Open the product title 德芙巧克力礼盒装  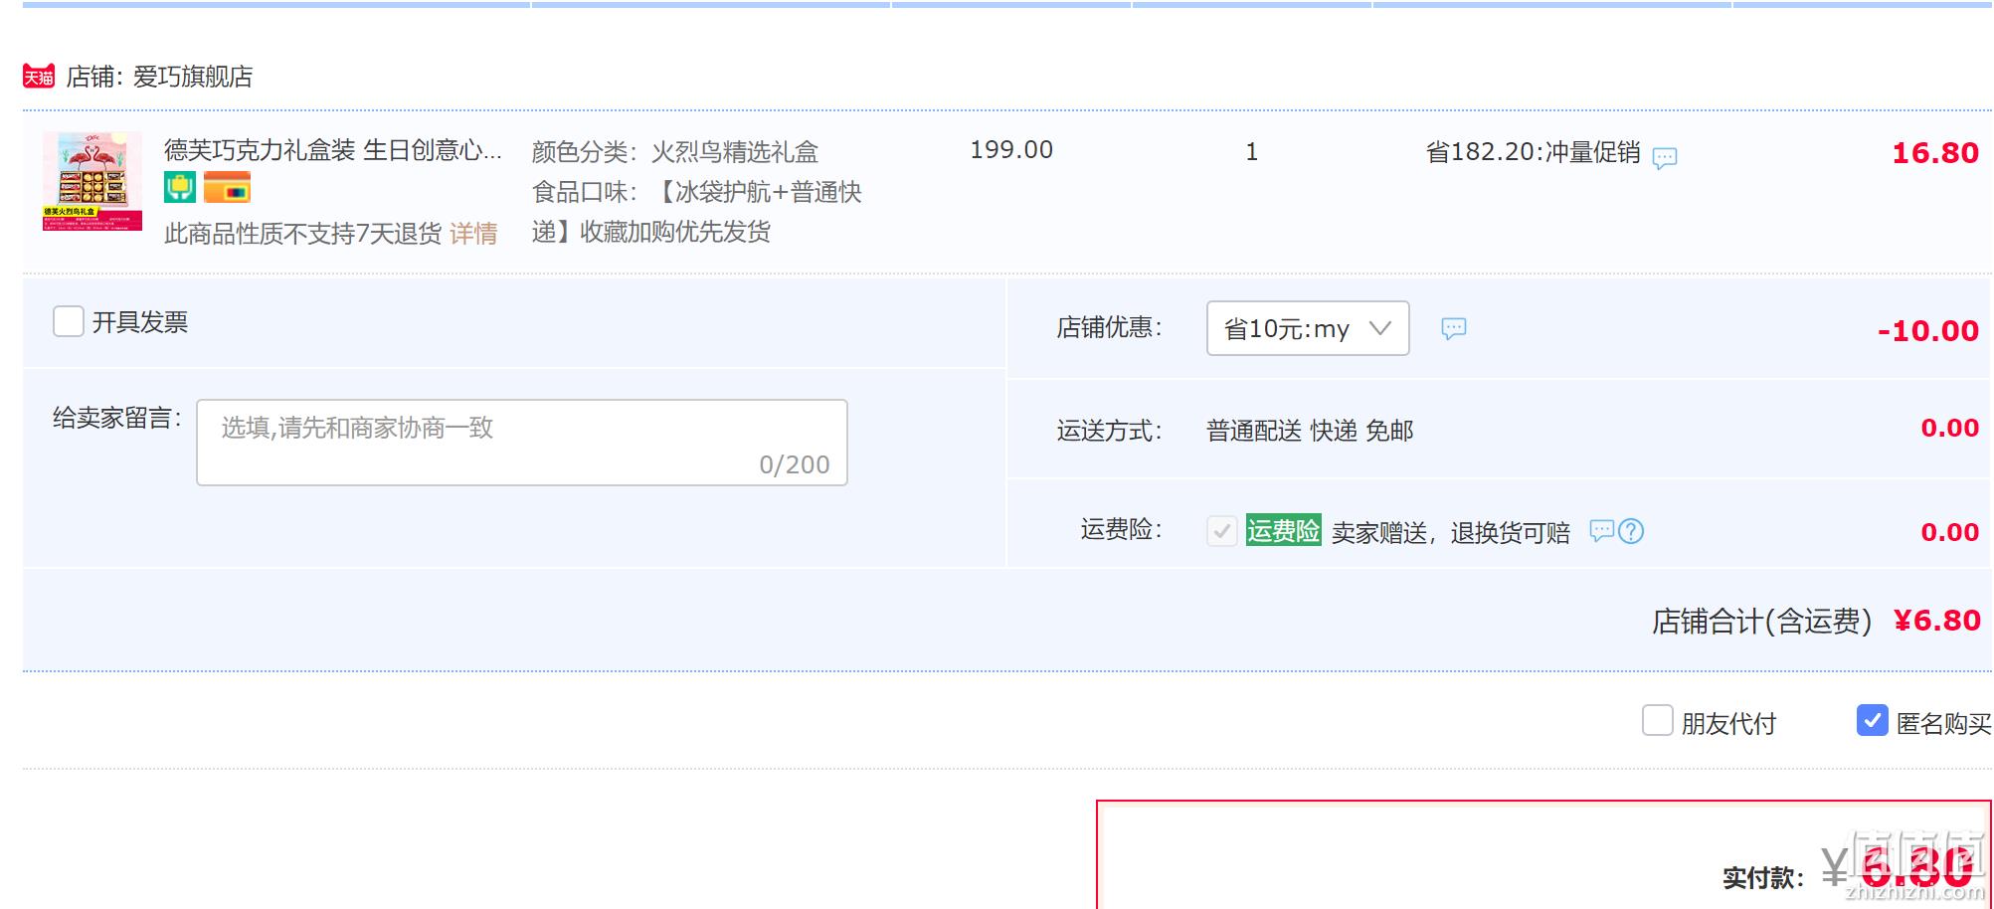click(x=333, y=150)
